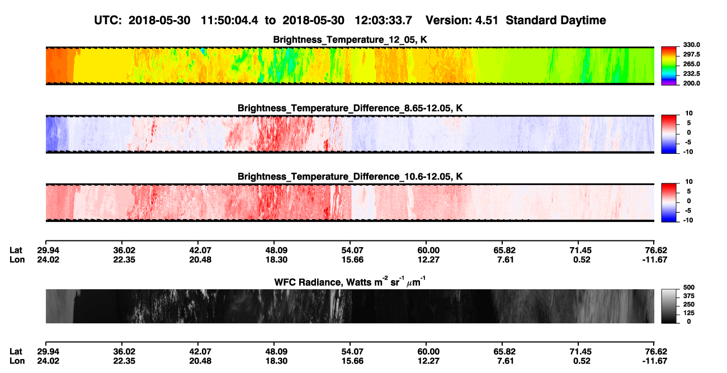
Task: Select the 'Brightness_Temperature_Difference_8.65-12.05, K' title
Action: pos(350,108)
